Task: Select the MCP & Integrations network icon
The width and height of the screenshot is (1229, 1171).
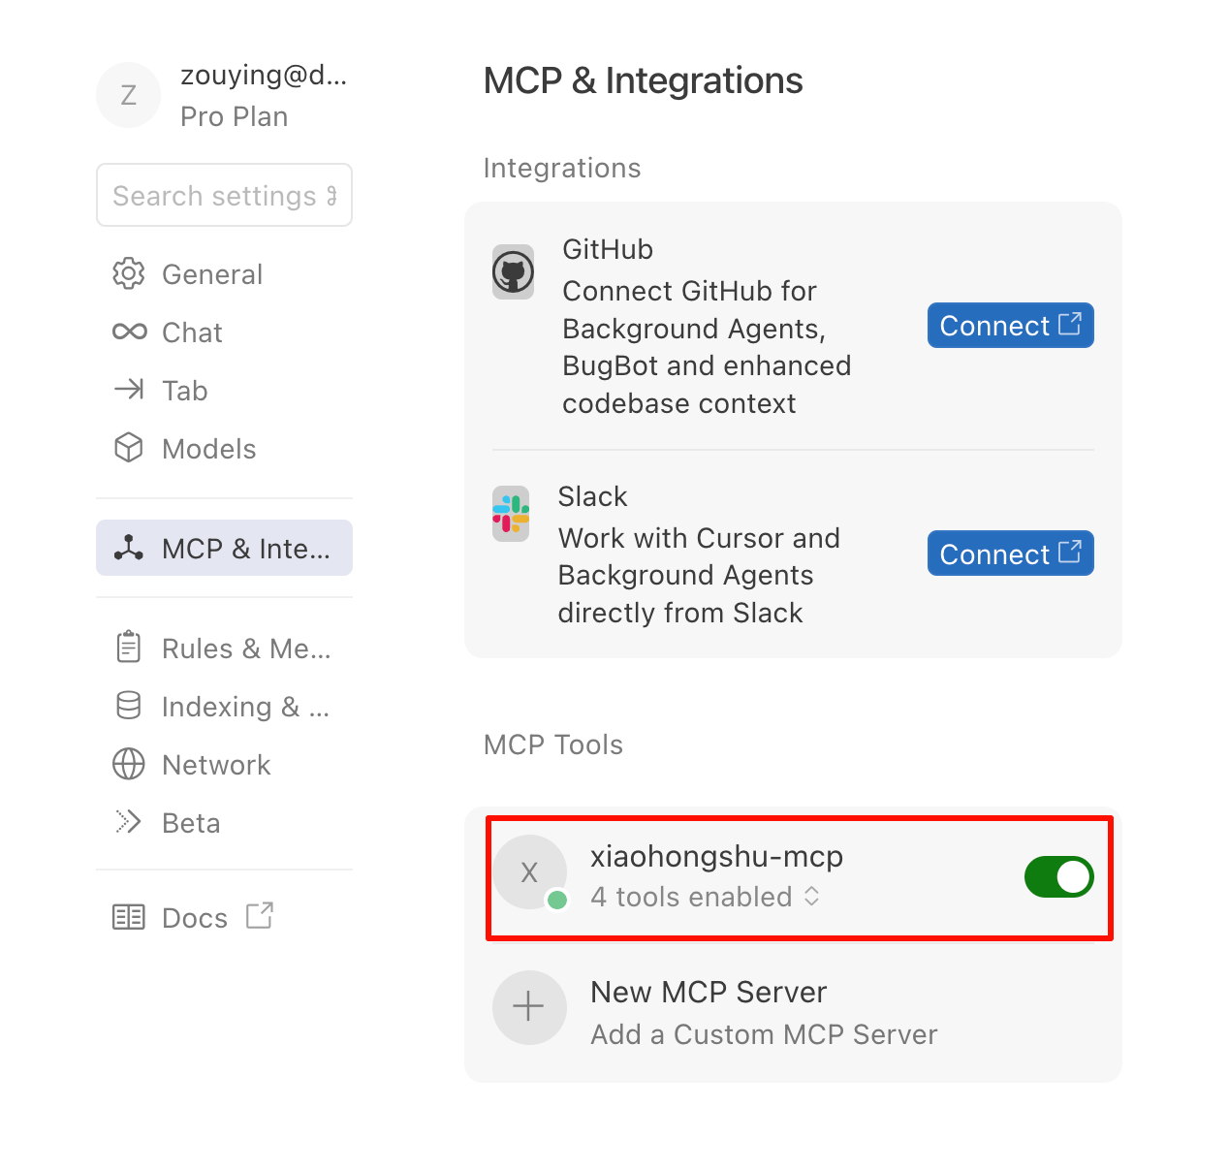Action: [x=128, y=548]
